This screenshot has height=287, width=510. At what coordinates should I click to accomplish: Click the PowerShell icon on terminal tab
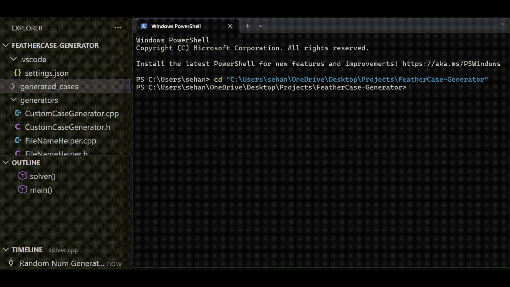point(144,26)
